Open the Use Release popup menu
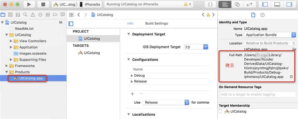 click(166, 102)
